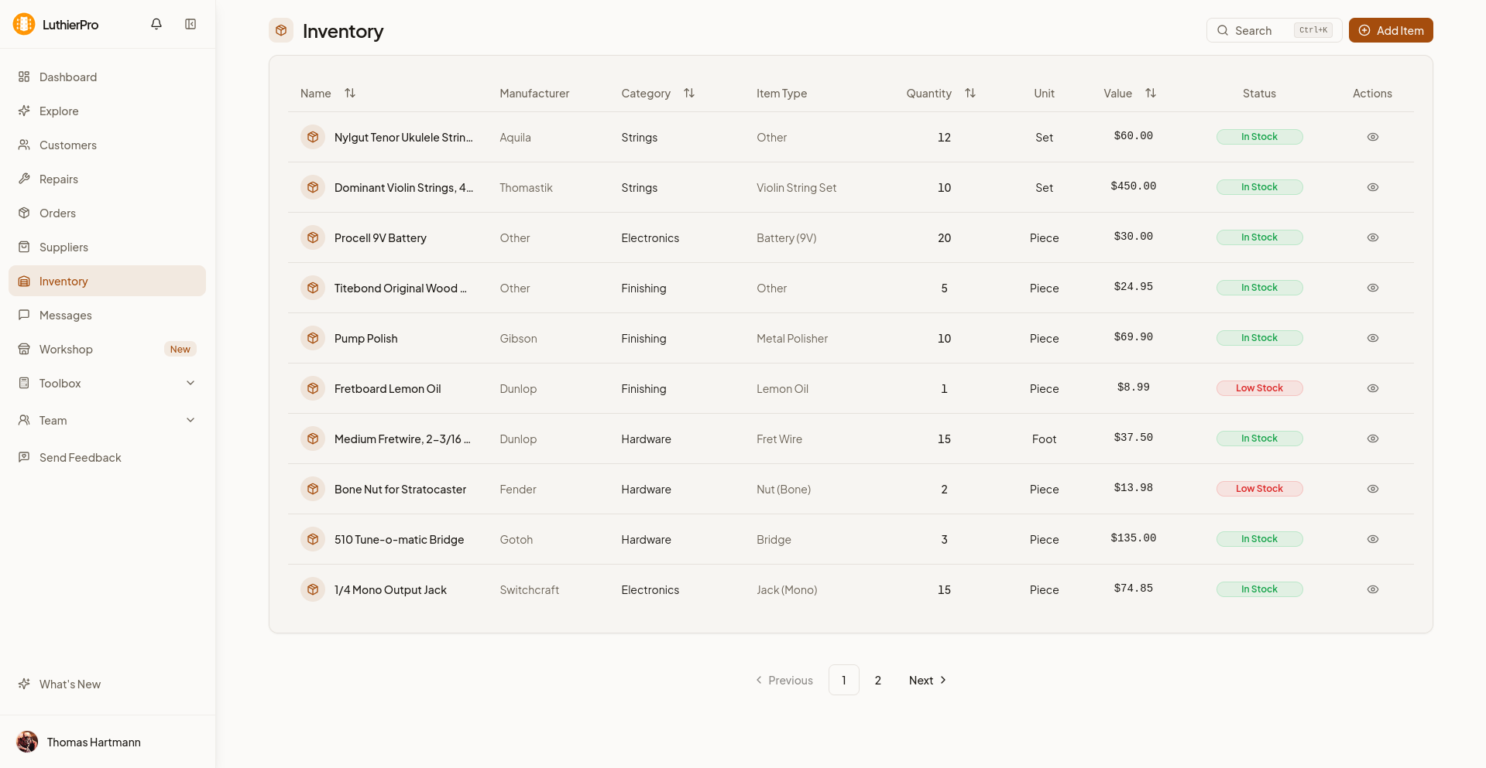Image resolution: width=1486 pixels, height=768 pixels.
Task: Select Inventory in the sidebar
Action: [x=107, y=281]
